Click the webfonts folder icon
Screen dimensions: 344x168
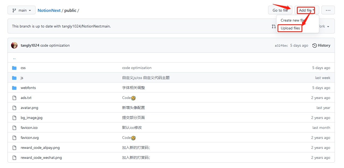tap(14, 88)
